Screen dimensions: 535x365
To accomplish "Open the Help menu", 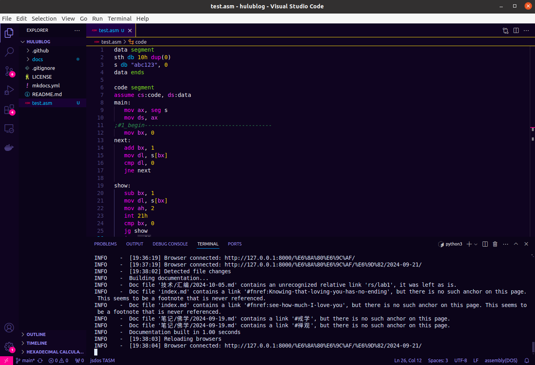I will click(x=143, y=19).
